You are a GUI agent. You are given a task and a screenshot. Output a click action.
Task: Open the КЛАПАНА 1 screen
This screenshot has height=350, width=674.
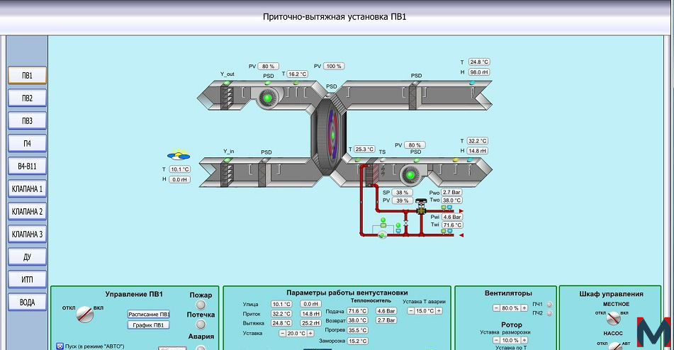click(27, 189)
